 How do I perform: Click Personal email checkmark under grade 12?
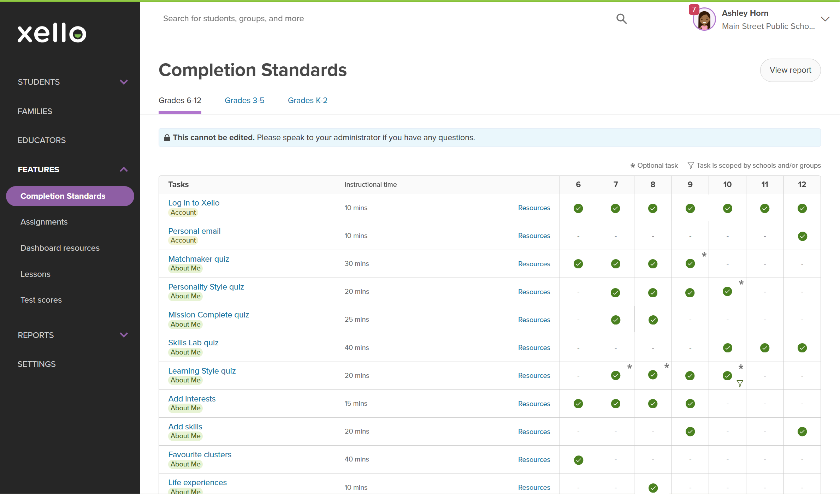coord(802,236)
